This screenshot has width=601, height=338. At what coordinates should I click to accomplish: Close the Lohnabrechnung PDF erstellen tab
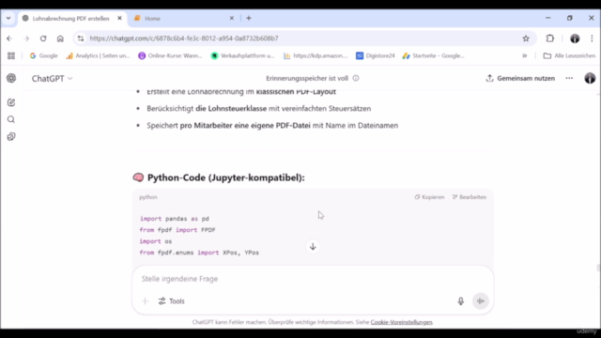[119, 18]
